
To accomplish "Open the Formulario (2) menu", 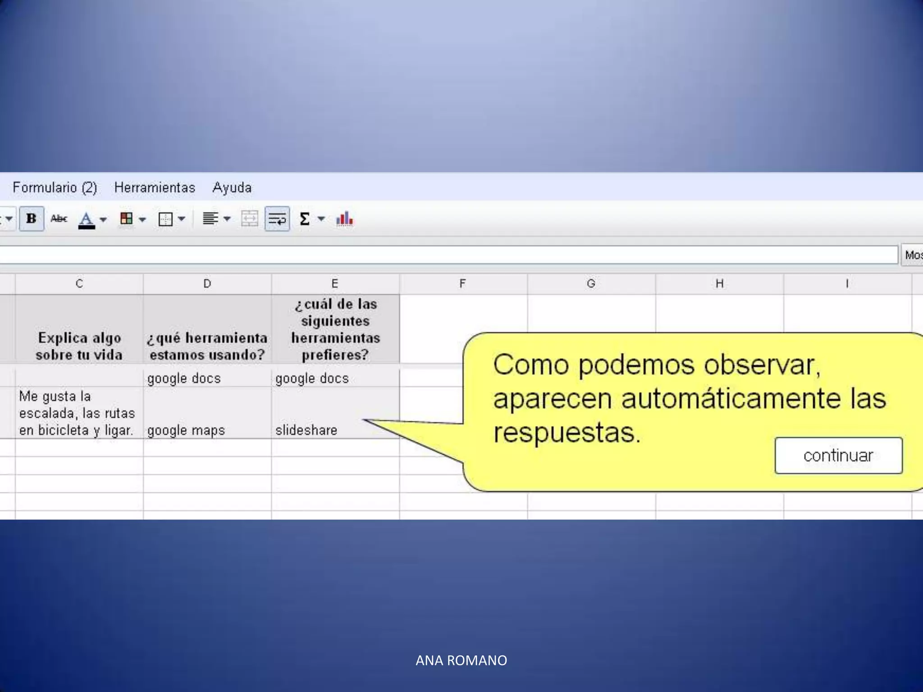I will (55, 187).
